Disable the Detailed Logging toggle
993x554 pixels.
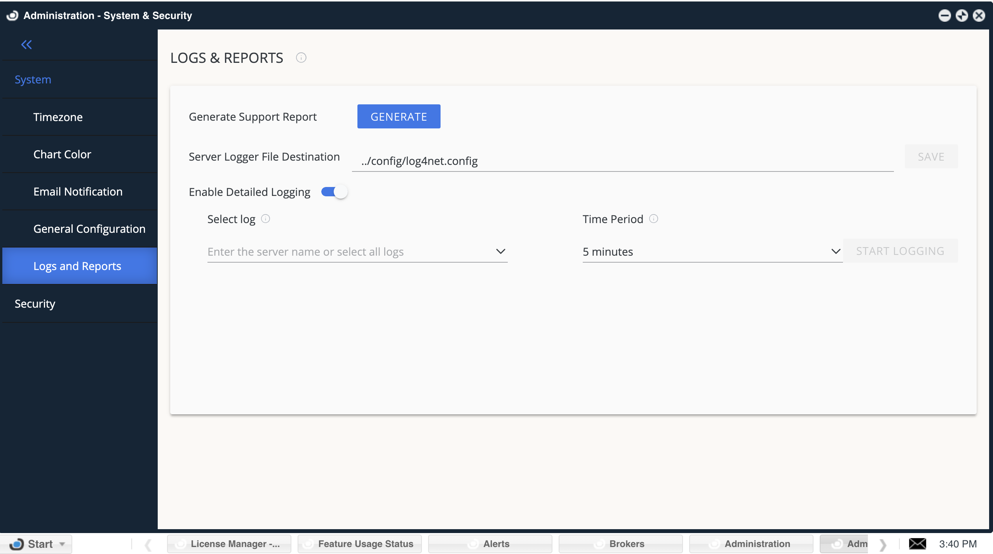[x=333, y=191]
